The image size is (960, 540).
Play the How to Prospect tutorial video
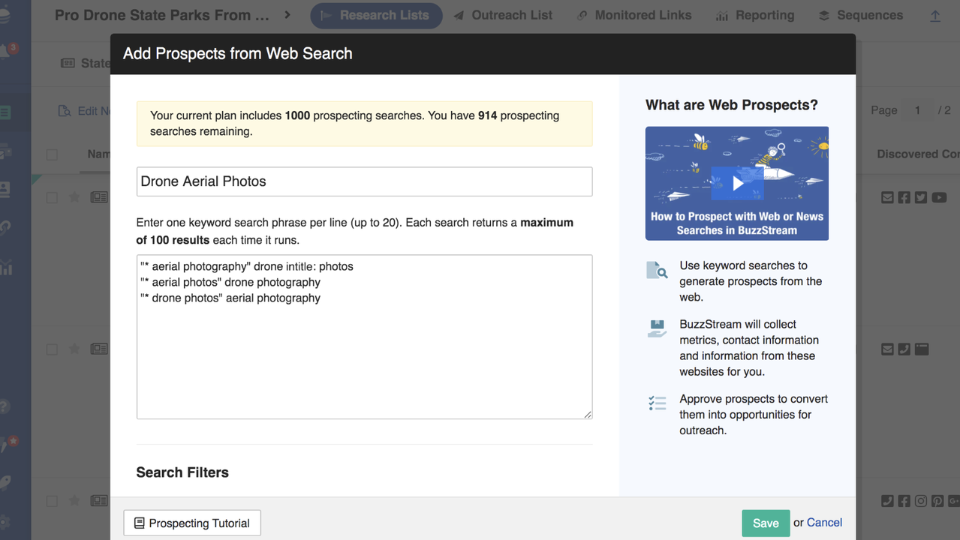[737, 183]
